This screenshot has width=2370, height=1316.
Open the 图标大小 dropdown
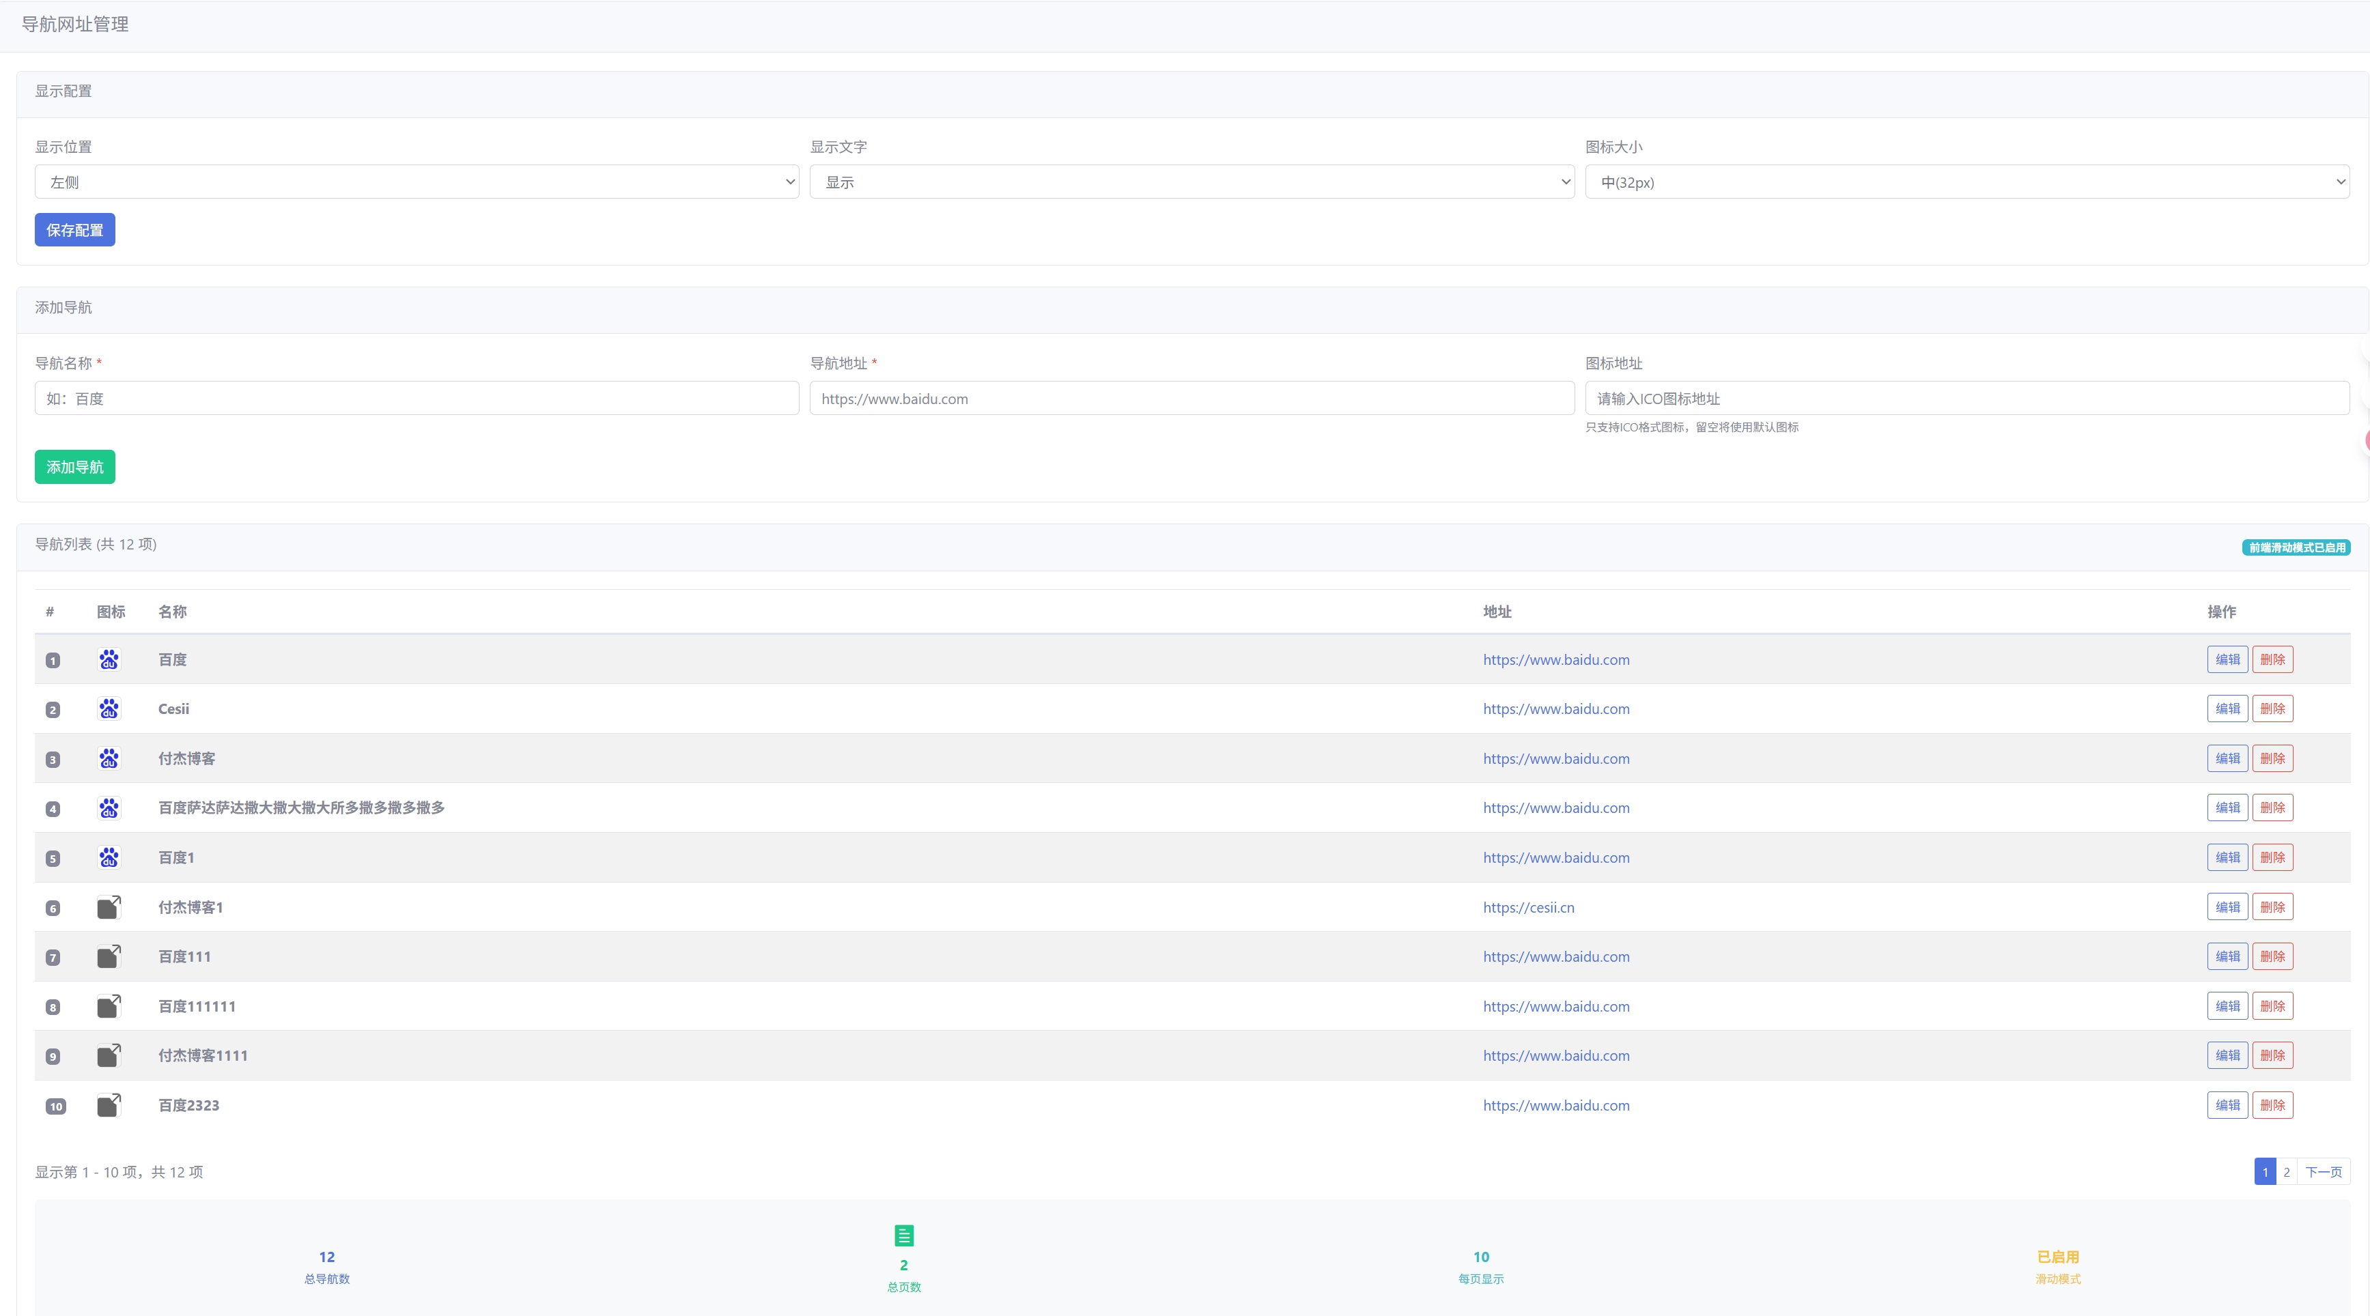click(1966, 182)
